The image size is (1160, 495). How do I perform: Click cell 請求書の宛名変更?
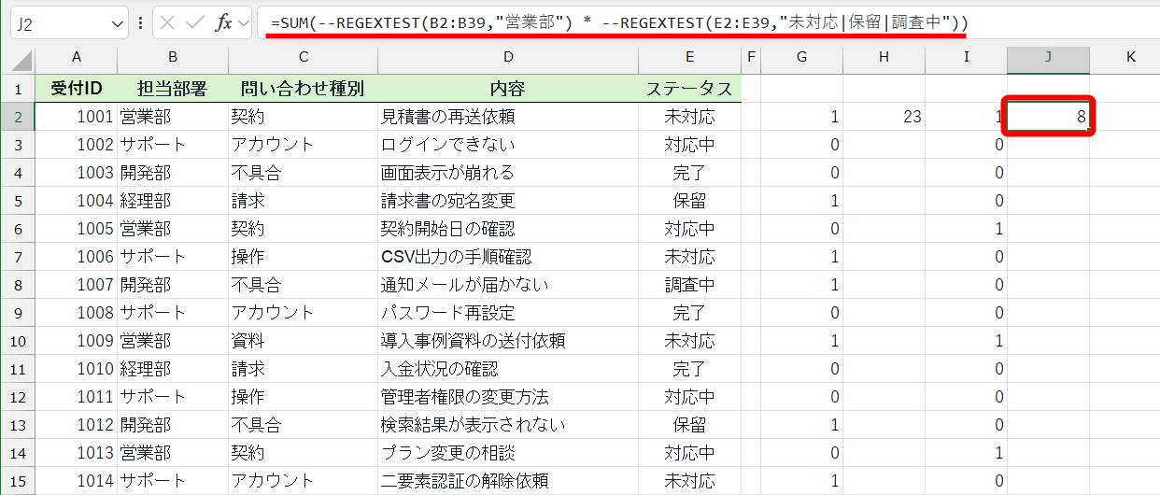pos(508,201)
